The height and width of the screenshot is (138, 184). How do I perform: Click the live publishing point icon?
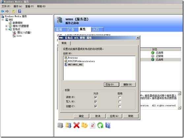(14, 36)
